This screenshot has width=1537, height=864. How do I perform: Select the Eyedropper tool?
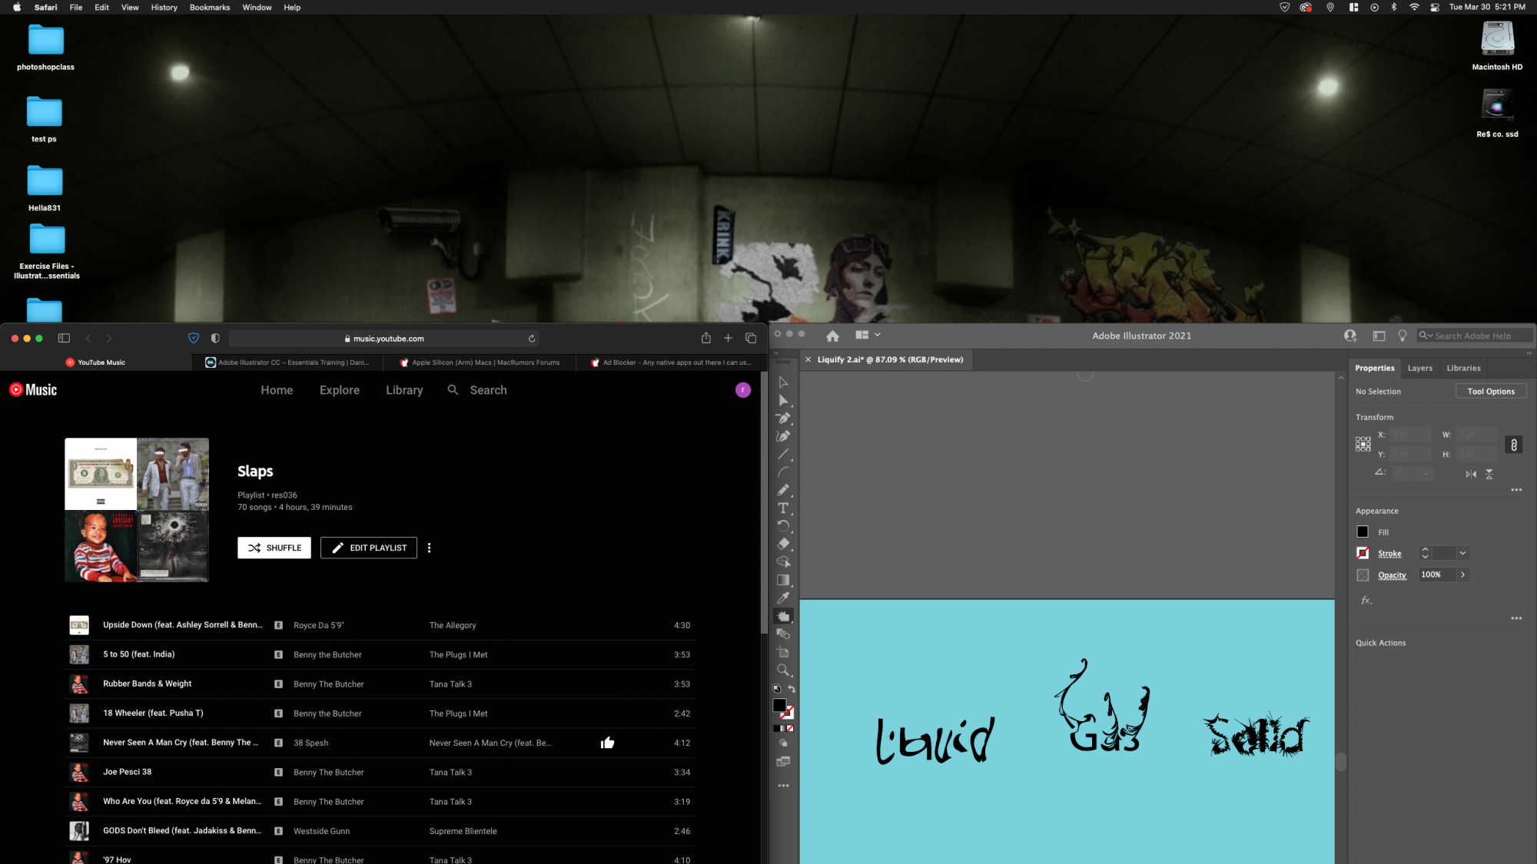tap(783, 598)
